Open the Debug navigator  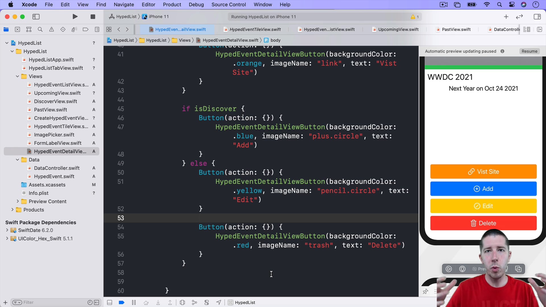pyautogui.click(x=74, y=29)
